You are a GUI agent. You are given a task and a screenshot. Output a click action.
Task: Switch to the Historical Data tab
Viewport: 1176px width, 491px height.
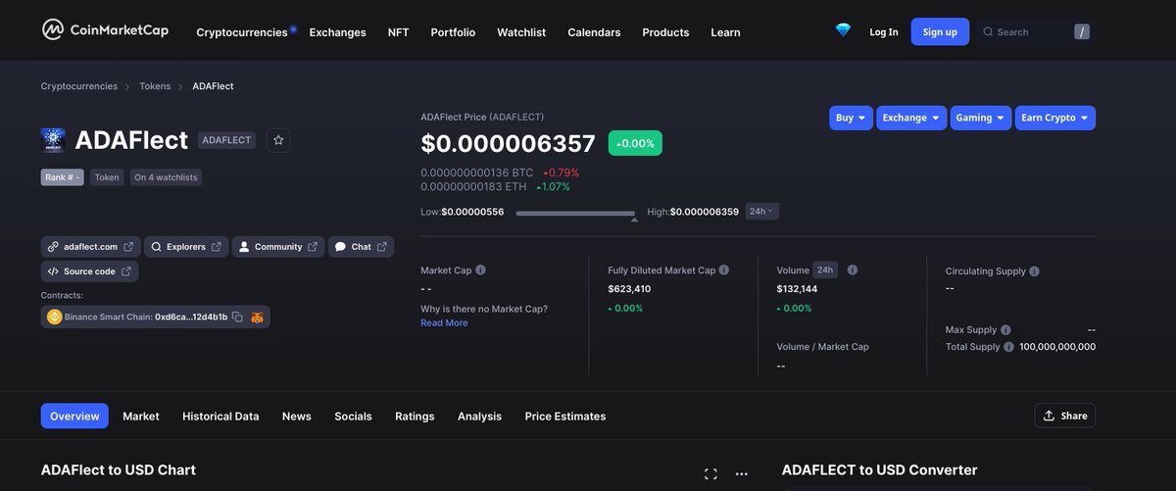point(220,417)
